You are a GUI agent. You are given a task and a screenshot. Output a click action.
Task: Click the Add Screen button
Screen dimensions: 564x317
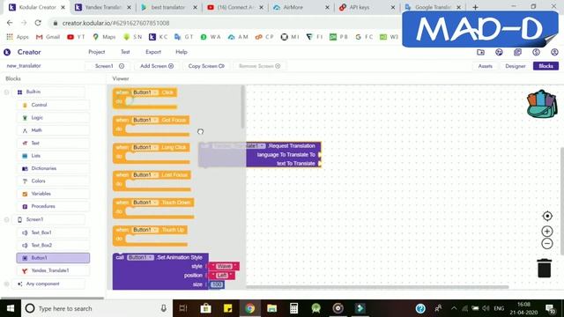point(157,66)
